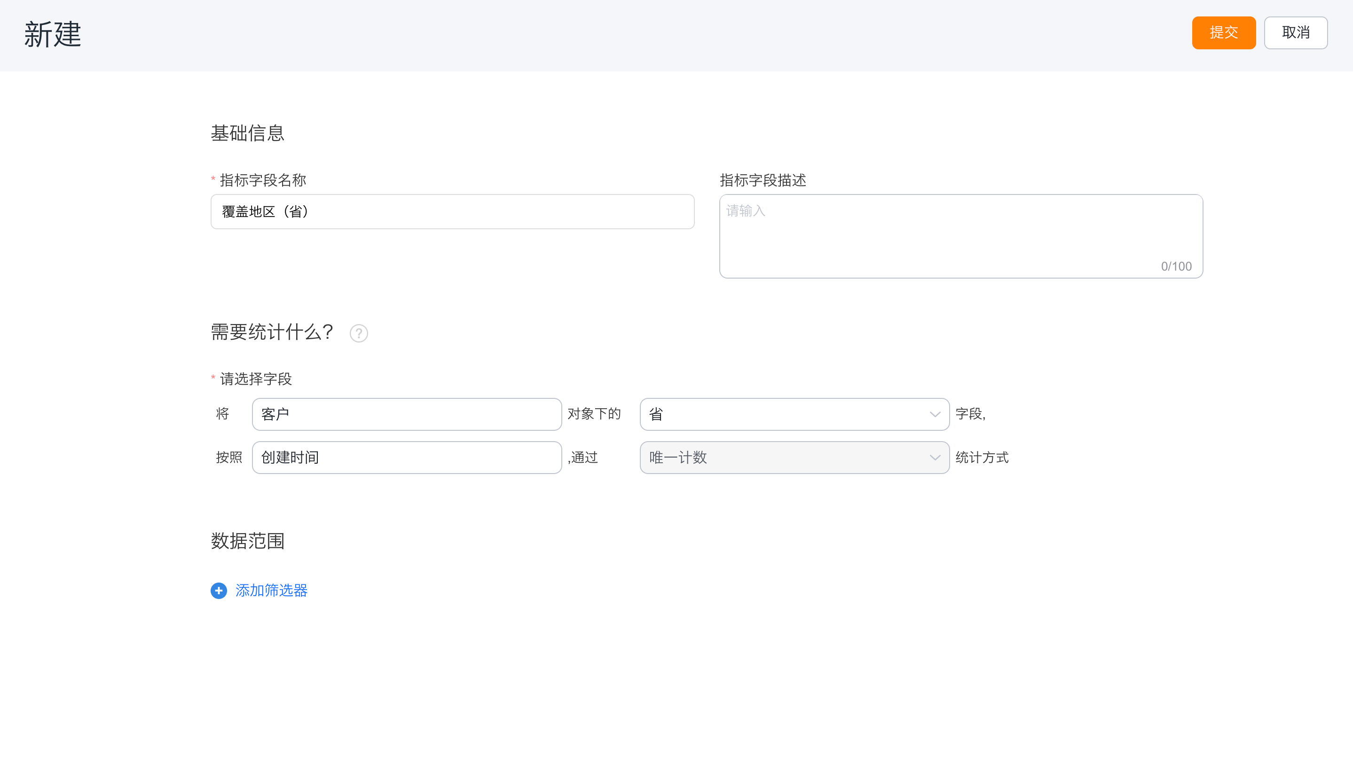
Task: Focus the 指标字段名称 input containing 覆盖地区（省）
Action: coord(452,211)
